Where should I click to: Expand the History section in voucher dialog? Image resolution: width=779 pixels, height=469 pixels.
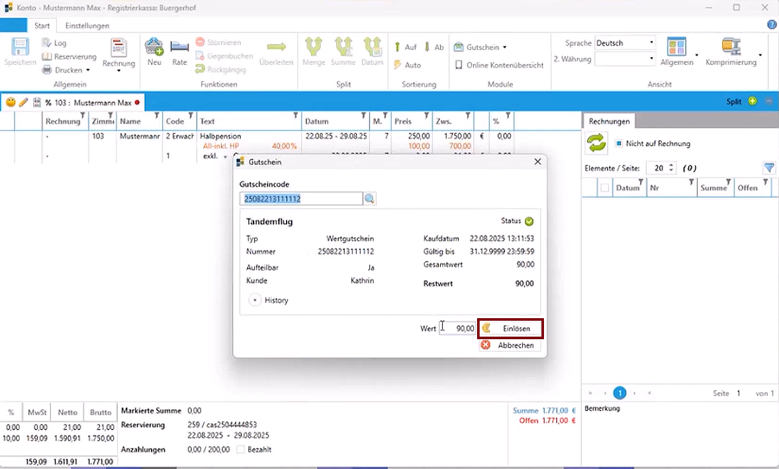(255, 300)
